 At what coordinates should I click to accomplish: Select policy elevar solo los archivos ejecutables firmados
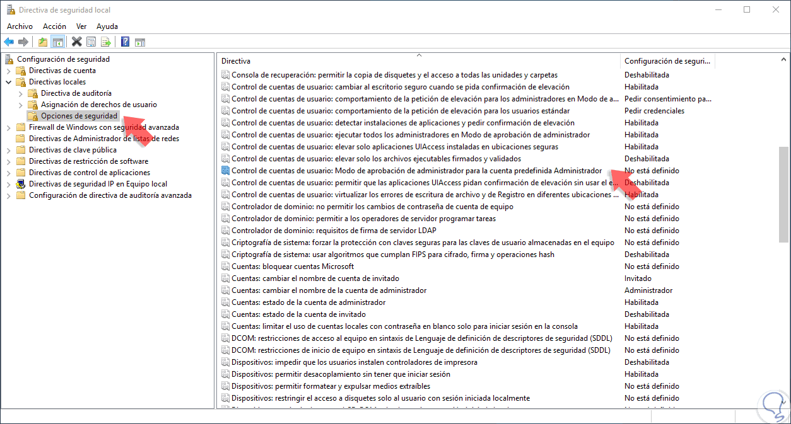coord(376,159)
